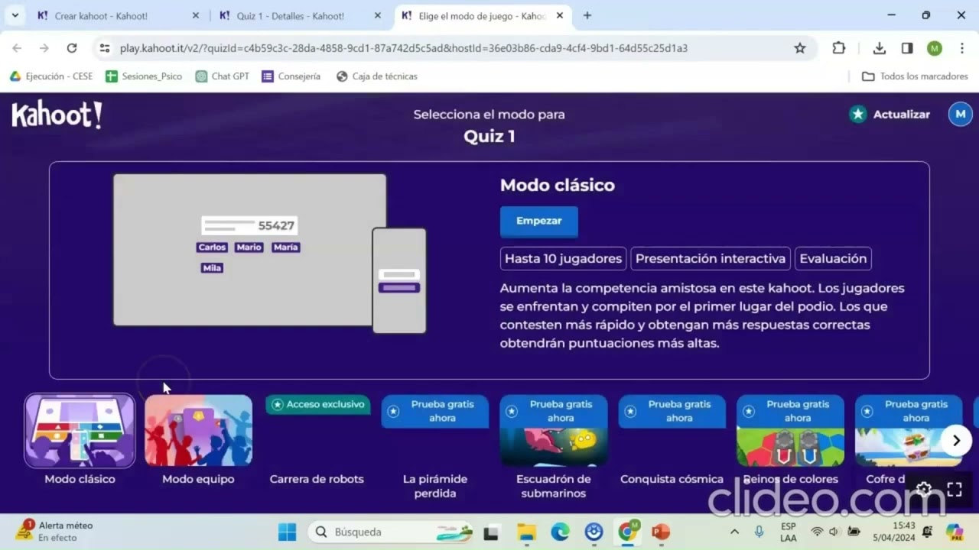
Task: Open Ejecución - CESE bookmark
Action: (51, 76)
